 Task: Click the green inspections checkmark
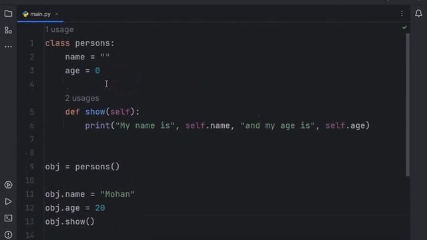(x=404, y=27)
